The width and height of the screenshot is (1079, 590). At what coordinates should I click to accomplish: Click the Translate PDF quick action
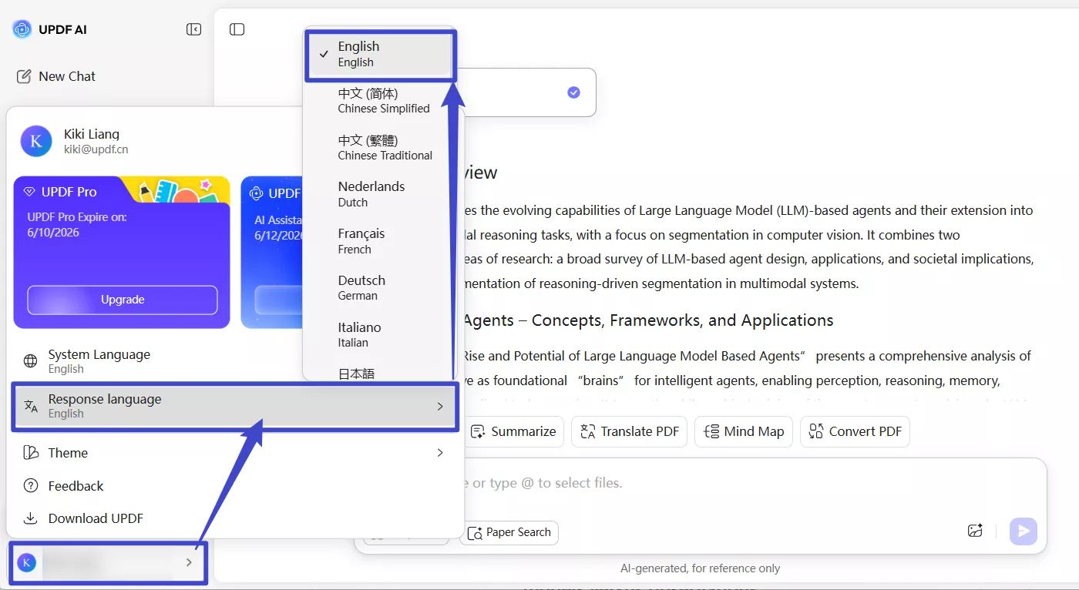pos(630,431)
